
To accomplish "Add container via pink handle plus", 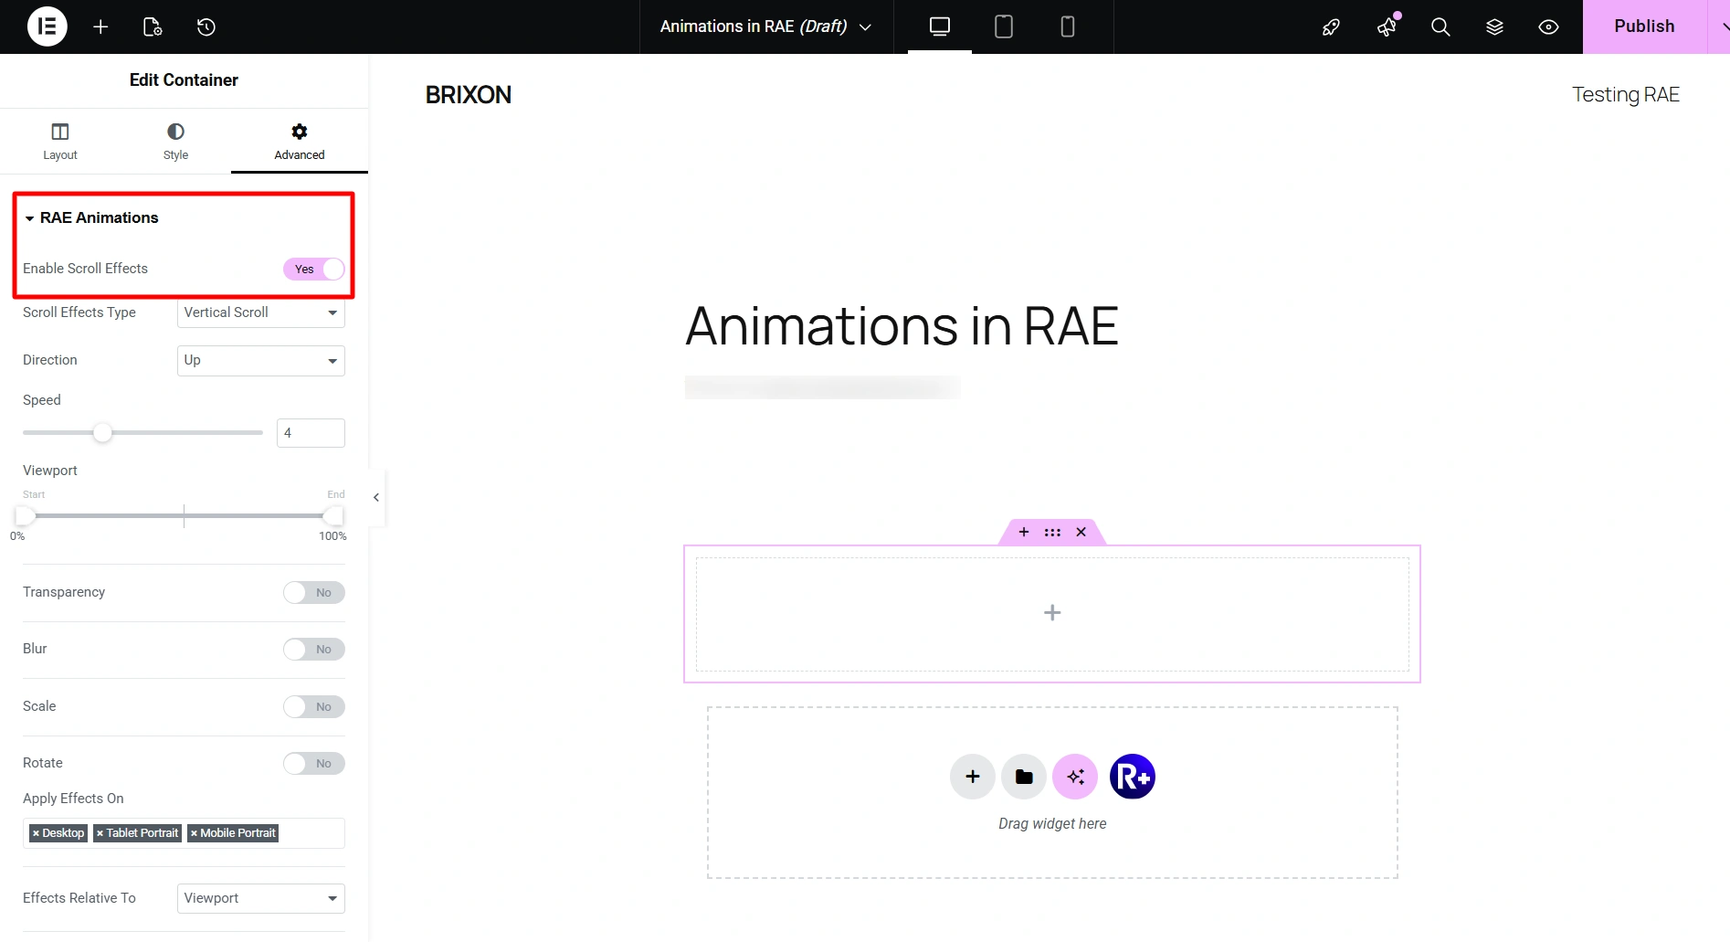I will [x=1024, y=532].
